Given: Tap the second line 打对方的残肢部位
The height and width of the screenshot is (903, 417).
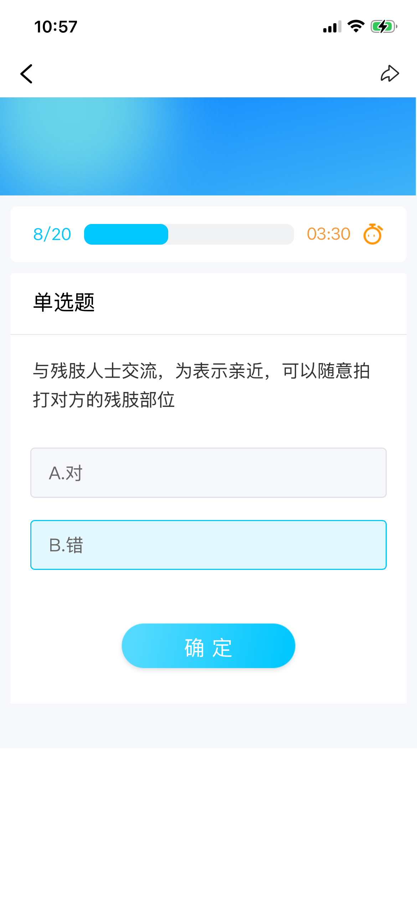Looking at the screenshot, I should (x=104, y=399).
